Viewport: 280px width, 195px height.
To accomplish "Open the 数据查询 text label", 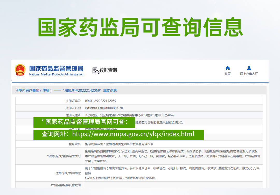I will pos(108,70).
